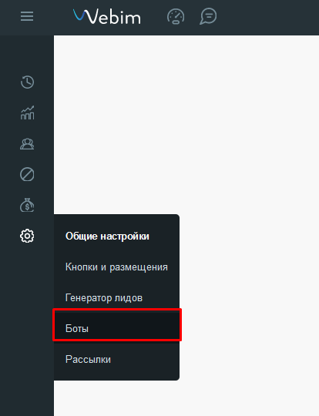This screenshot has width=319, height=416.
Task: Open the blocked visitors ban icon
Action: [27, 174]
